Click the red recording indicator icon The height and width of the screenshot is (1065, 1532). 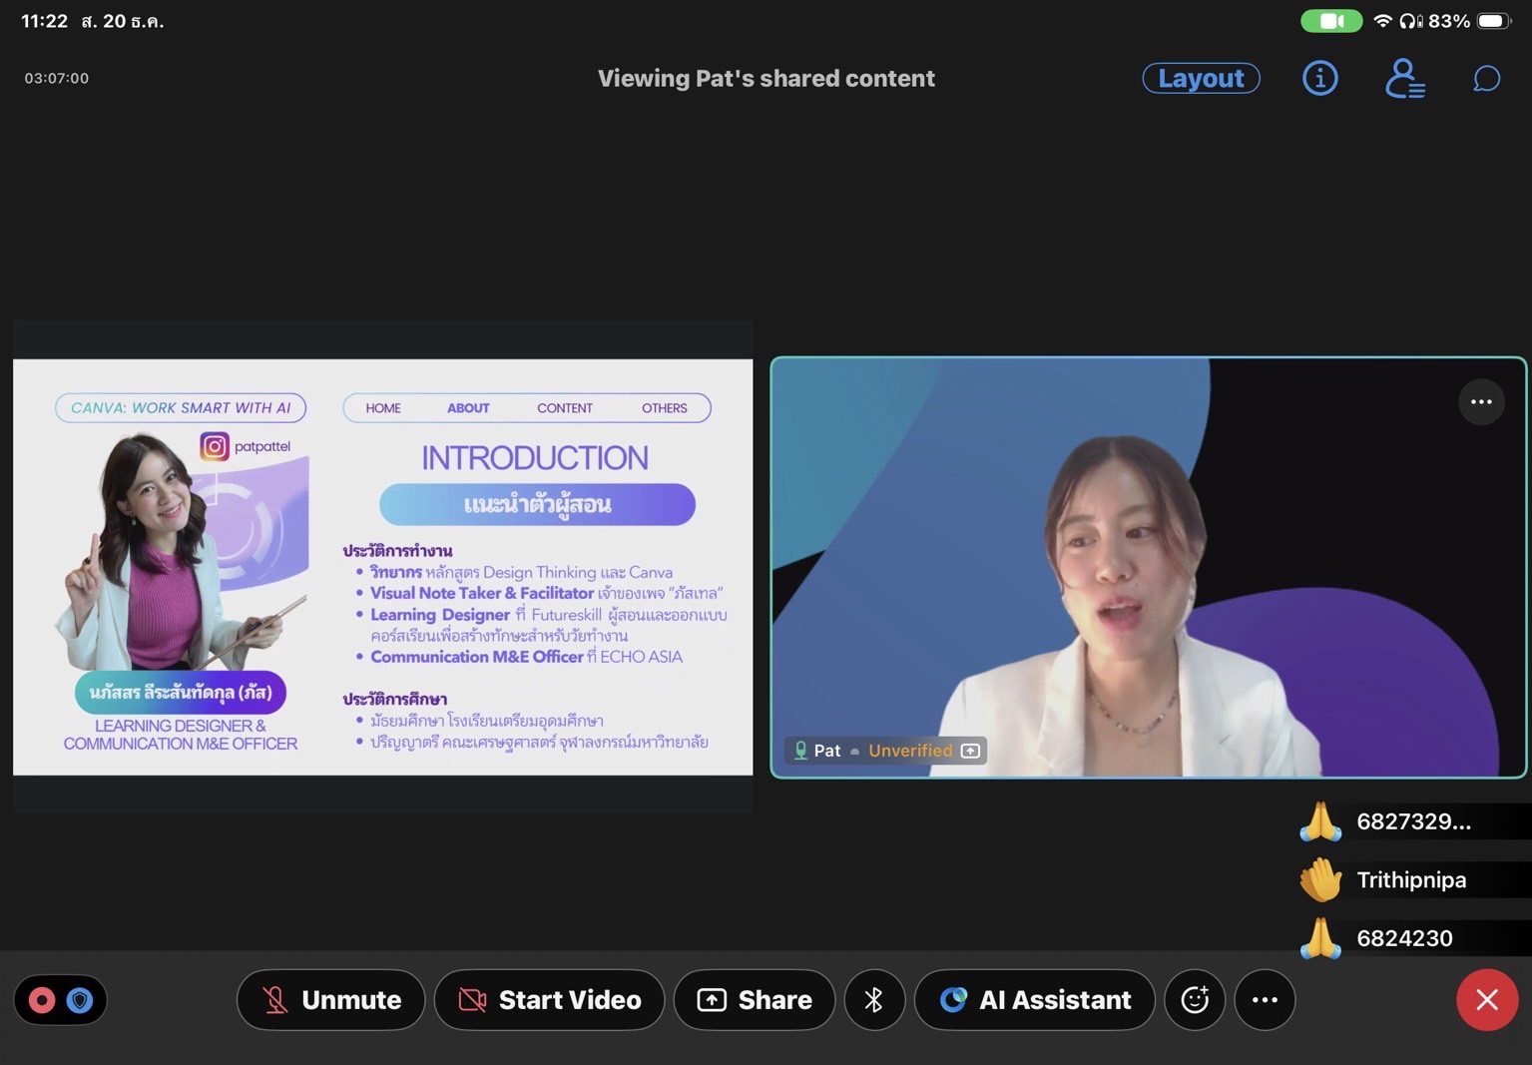click(x=42, y=999)
